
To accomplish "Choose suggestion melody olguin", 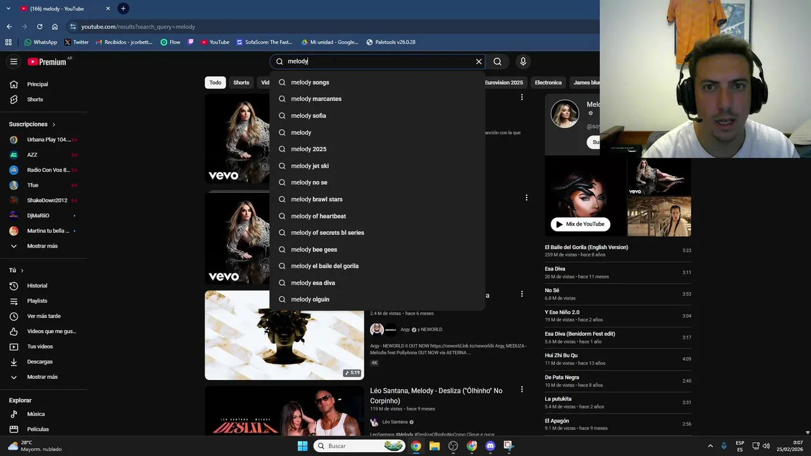I will click(377, 300).
